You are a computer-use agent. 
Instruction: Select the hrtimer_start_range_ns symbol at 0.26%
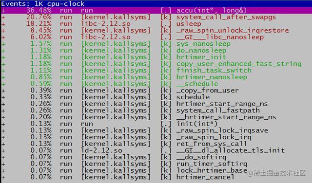[x=222, y=104]
